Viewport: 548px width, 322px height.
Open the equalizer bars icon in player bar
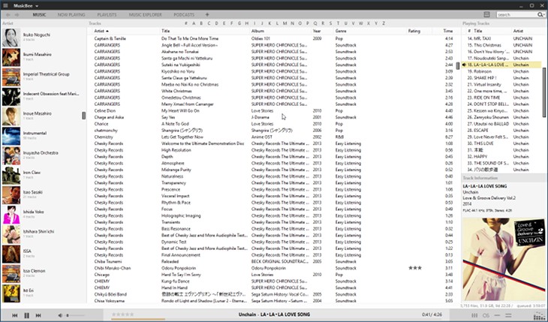click(x=474, y=315)
